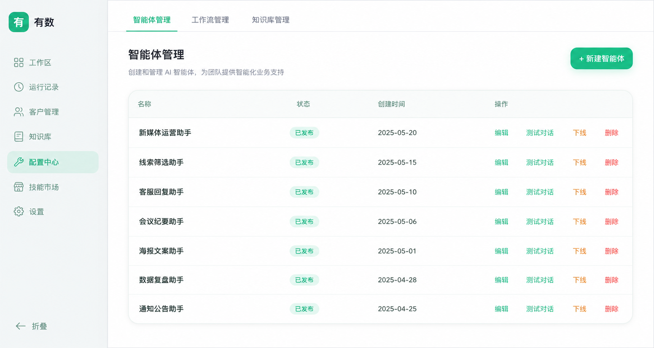The image size is (654, 348).
Task: Click the 折叠 left arrow icon
Action: click(21, 326)
